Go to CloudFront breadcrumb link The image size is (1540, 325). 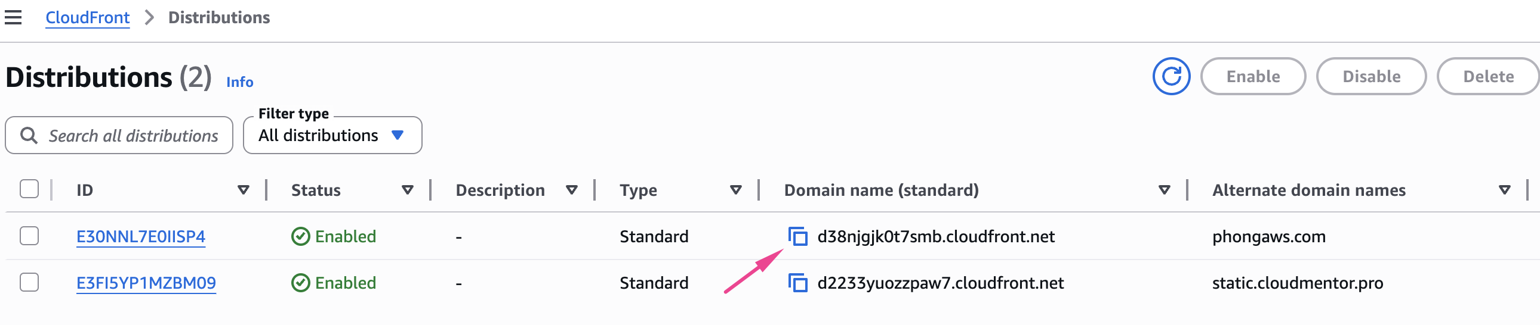(87, 18)
